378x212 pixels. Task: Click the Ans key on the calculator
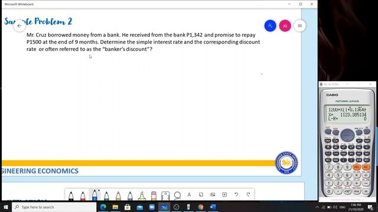pos(357,191)
